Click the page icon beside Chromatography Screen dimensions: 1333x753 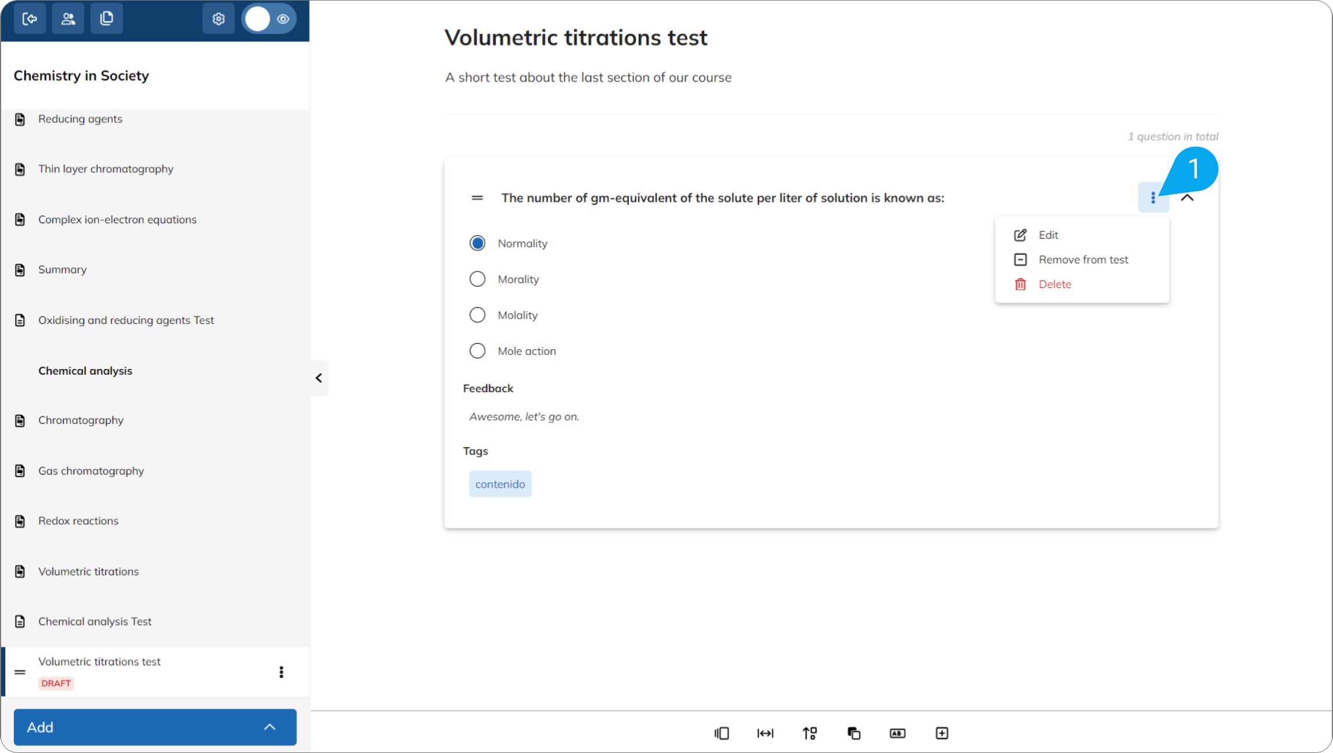[20, 421]
